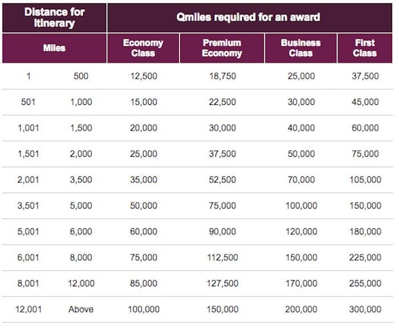Click the 100,000 Business Class value
The width and height of the screenshot is (399, 328).
302,206
